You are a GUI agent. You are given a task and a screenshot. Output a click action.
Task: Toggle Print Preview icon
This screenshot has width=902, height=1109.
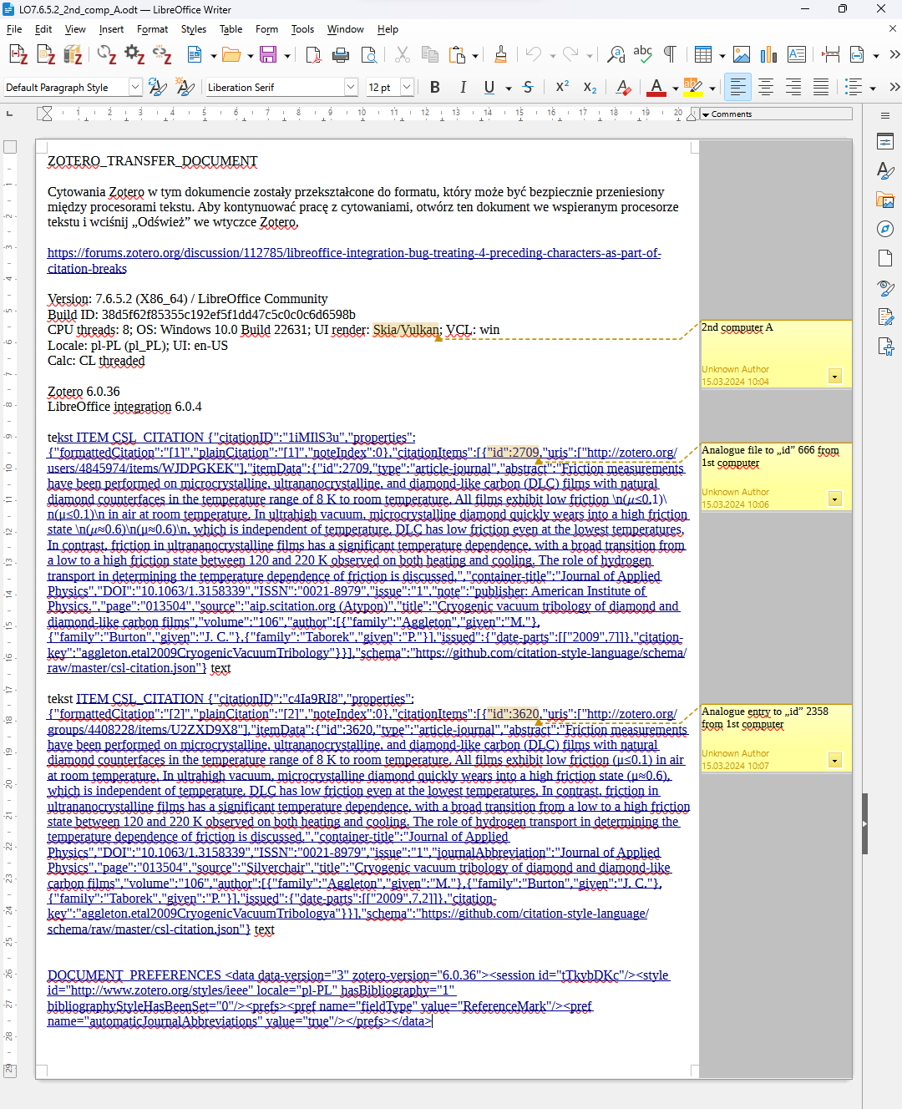coord(368,55)
